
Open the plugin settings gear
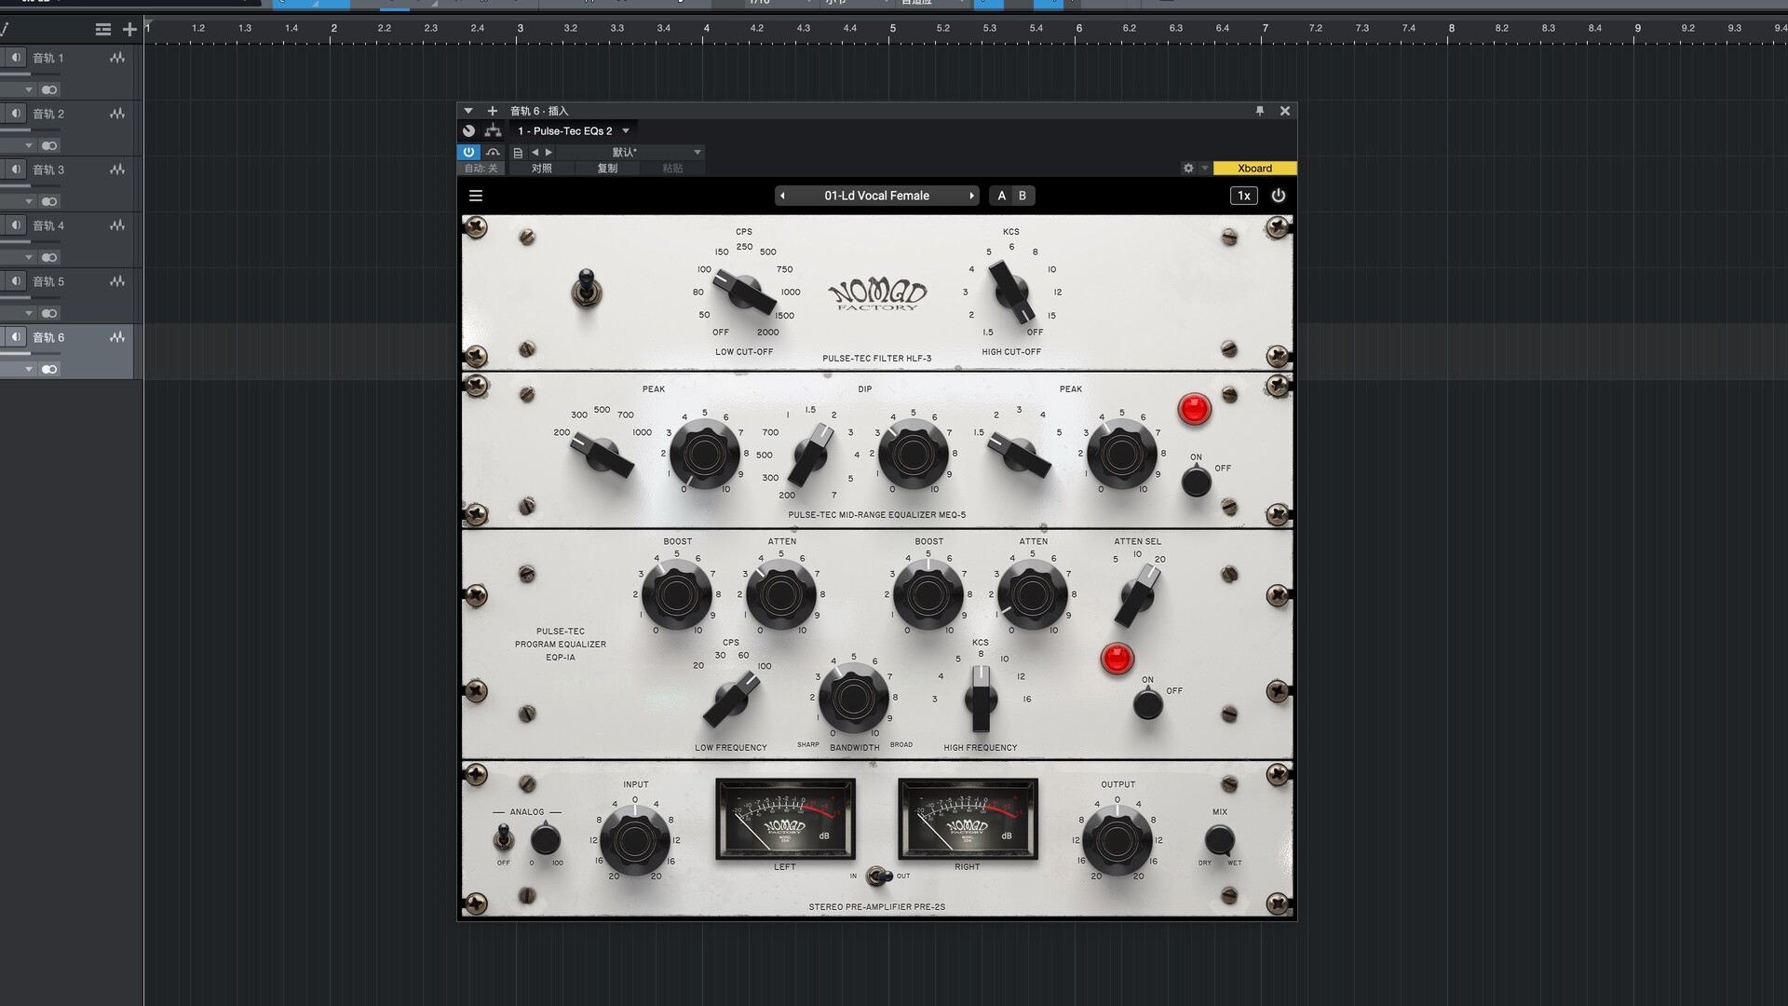tap(1188, 169)
